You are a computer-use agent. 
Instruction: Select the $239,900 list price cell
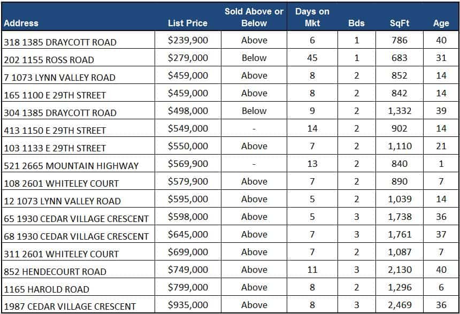point(188,40)
